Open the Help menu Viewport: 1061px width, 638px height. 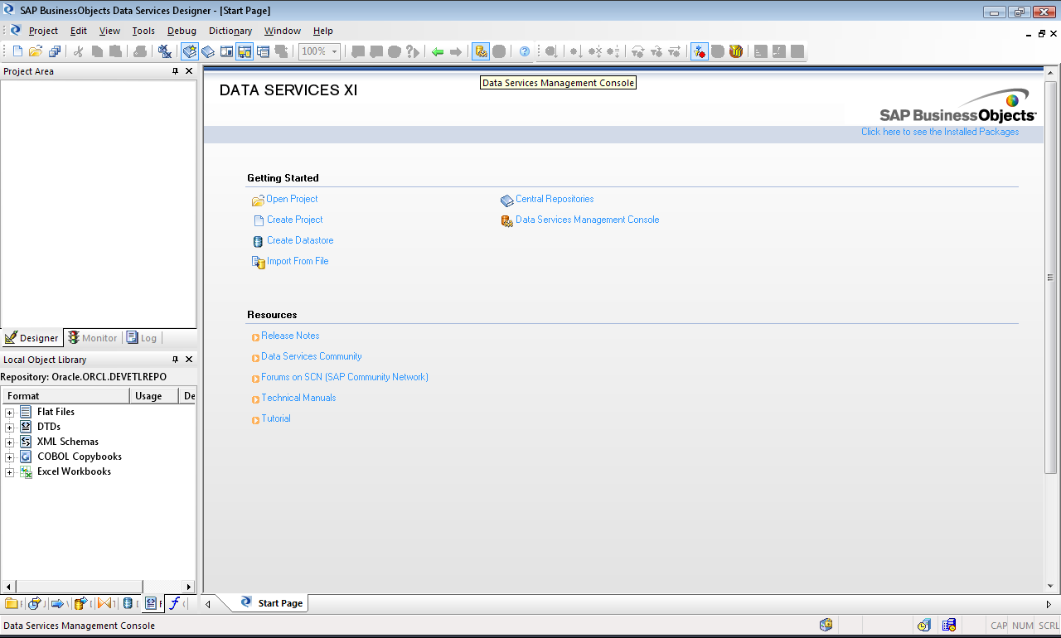coord(323,31)
